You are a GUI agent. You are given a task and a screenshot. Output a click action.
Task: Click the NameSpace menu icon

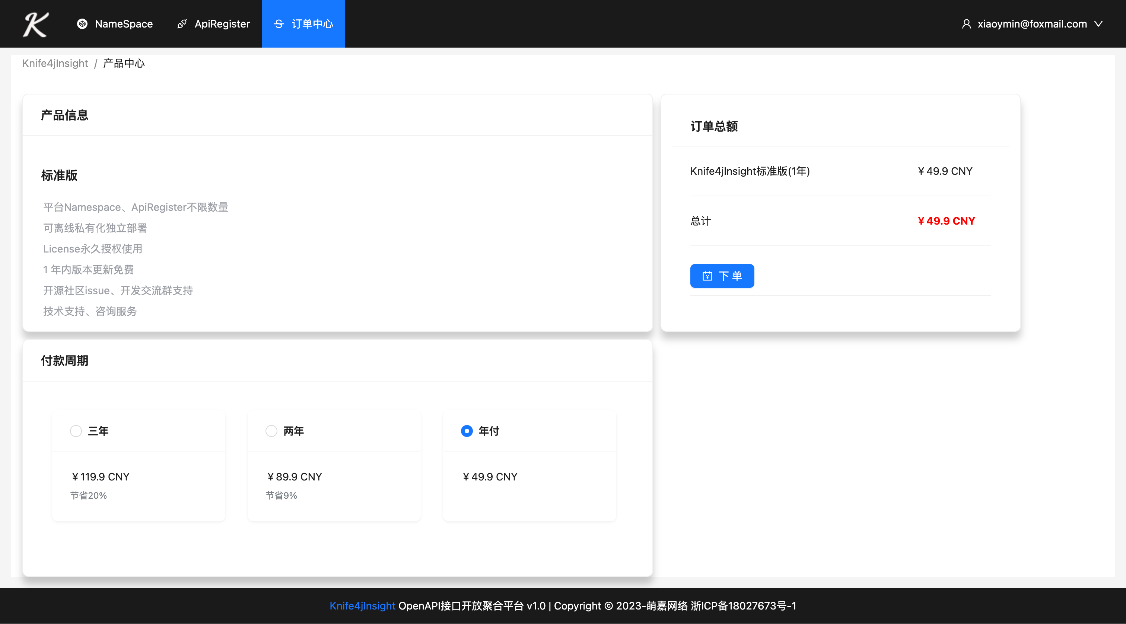tap(82, 24)
